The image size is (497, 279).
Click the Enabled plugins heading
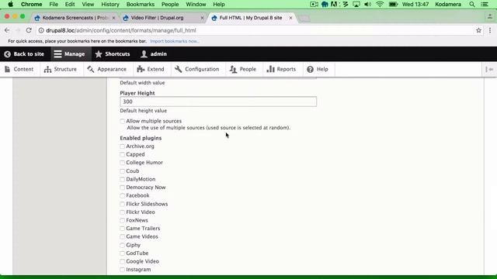pyautogui.click(x=141, y=138)
